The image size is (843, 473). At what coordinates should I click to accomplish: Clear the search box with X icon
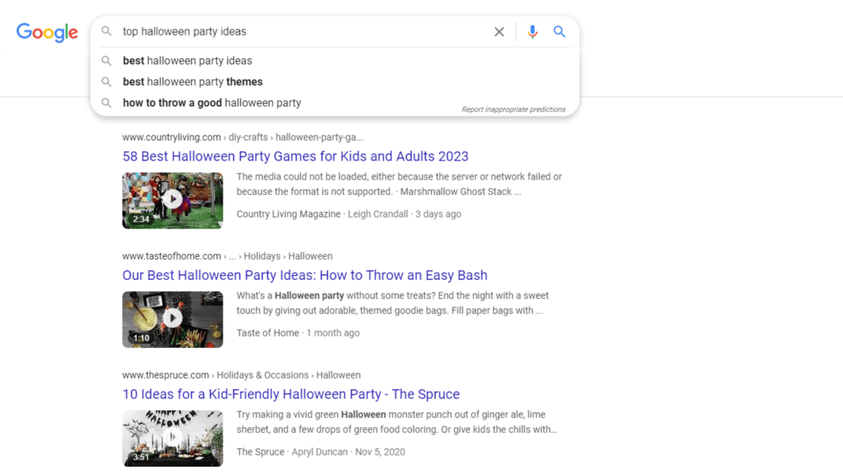point(499,32)
